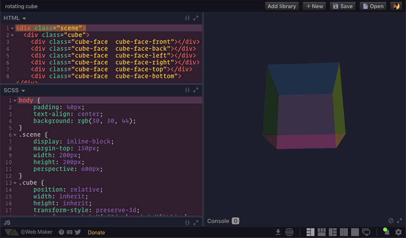Click the Donate link
The width and height of the screenshot is (406, 238).
(x=96, y=232)
